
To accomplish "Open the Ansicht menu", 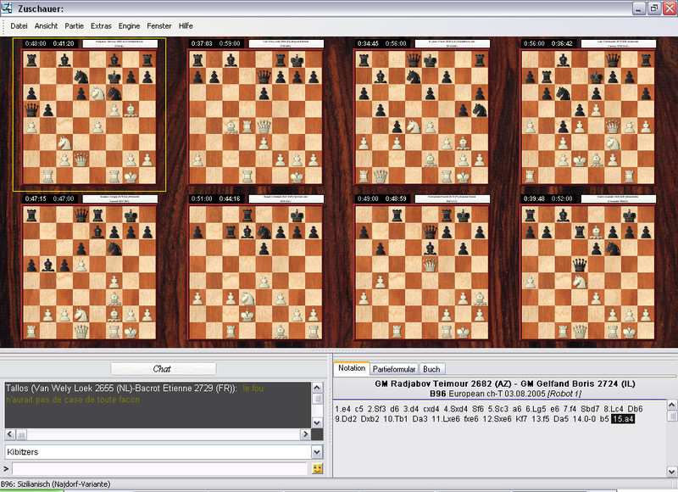I will (x=47, y=26).
